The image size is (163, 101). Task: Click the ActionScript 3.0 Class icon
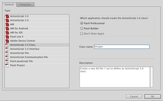(x=7, y=45)
